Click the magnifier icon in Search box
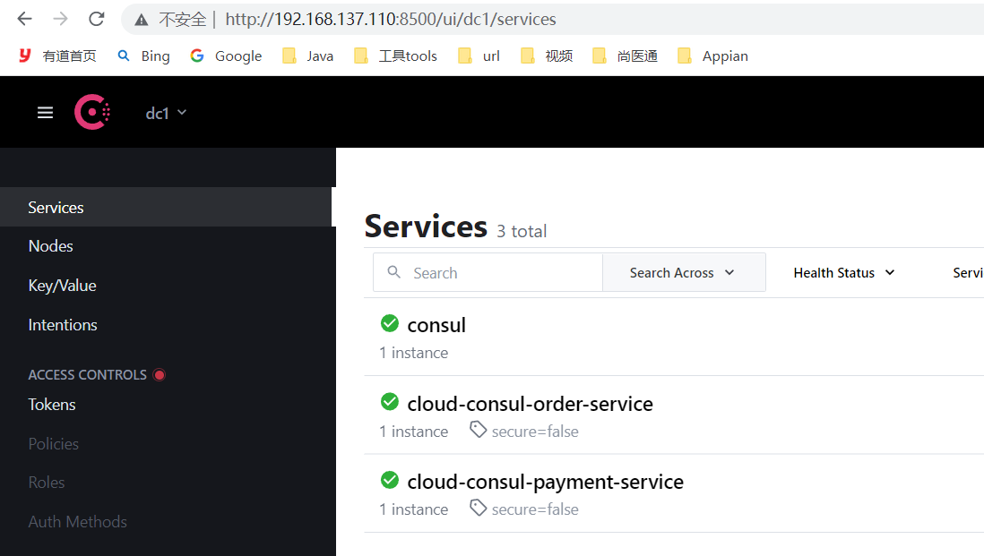 coord(394,272)
